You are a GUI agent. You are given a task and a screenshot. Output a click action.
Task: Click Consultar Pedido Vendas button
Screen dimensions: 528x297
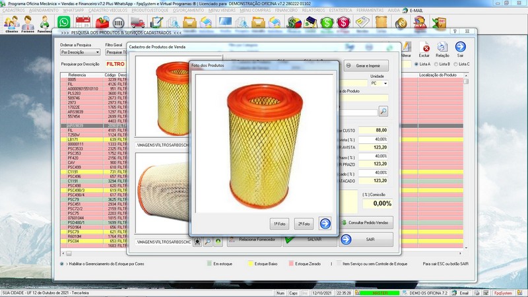pyautogui.click(x=366, y=222)
